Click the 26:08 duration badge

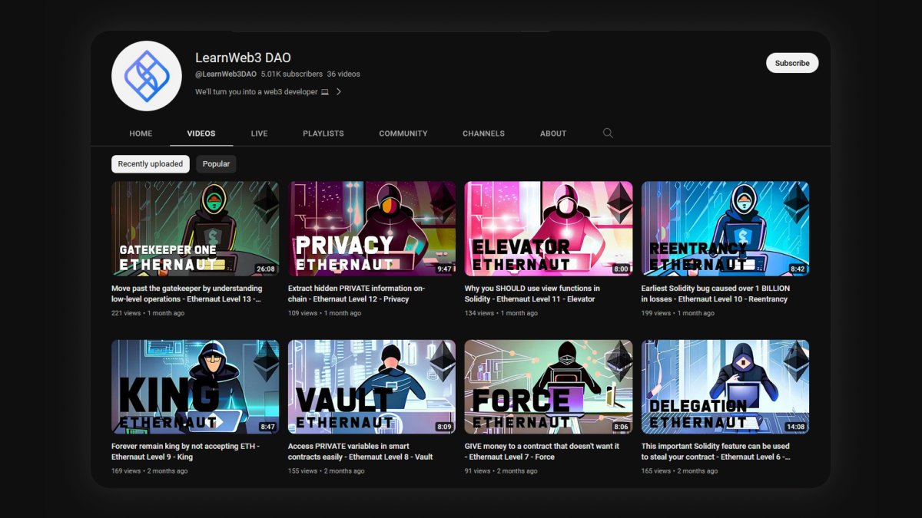[265, 269]
